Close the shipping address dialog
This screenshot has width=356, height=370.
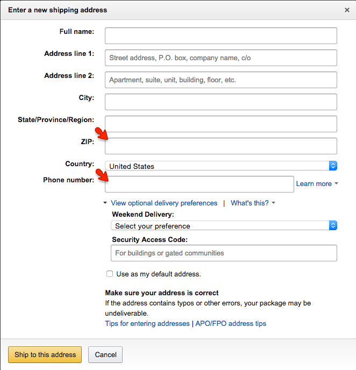tap(347, 10)
